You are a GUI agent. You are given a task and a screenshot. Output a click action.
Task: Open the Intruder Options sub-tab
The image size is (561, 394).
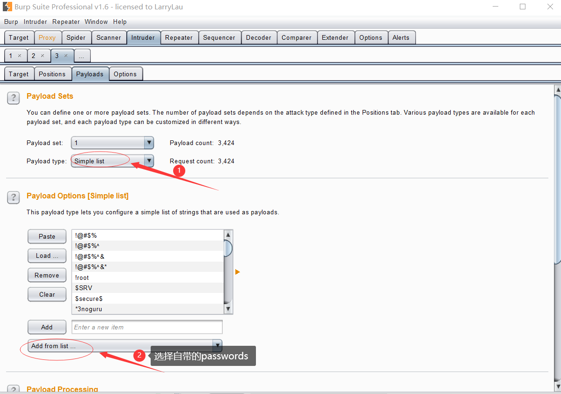tap(125, 74)
